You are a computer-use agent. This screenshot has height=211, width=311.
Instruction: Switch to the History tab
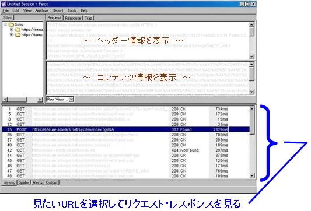tap(9, 183)
